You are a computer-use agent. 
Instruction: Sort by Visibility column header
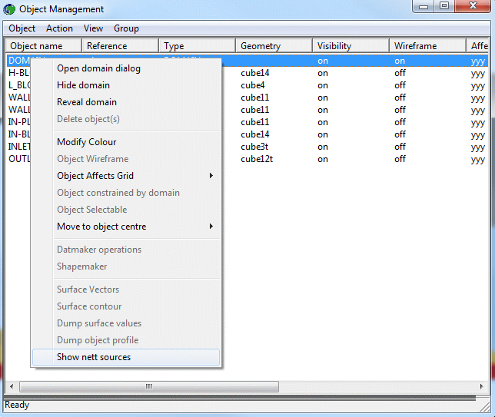[x=350, y=46]
